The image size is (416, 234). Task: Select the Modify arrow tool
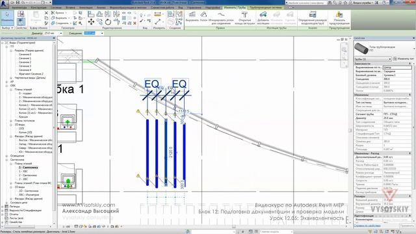pyautogui.click(x=7, y=18)
